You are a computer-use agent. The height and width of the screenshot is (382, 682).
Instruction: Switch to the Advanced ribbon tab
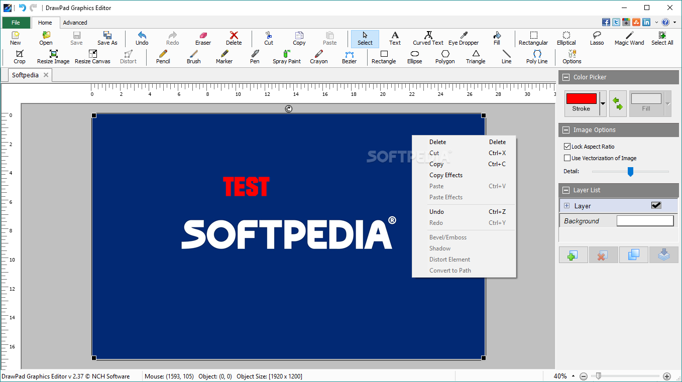click(x=75, y=23)
